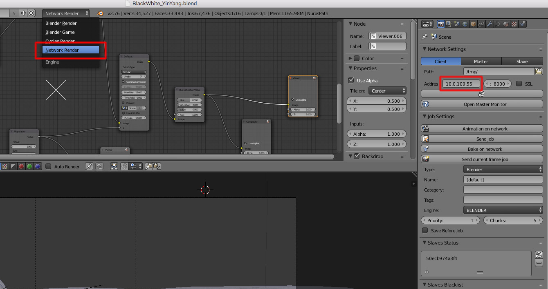Open the Tile order Center dropdown

tap(388, 91)
